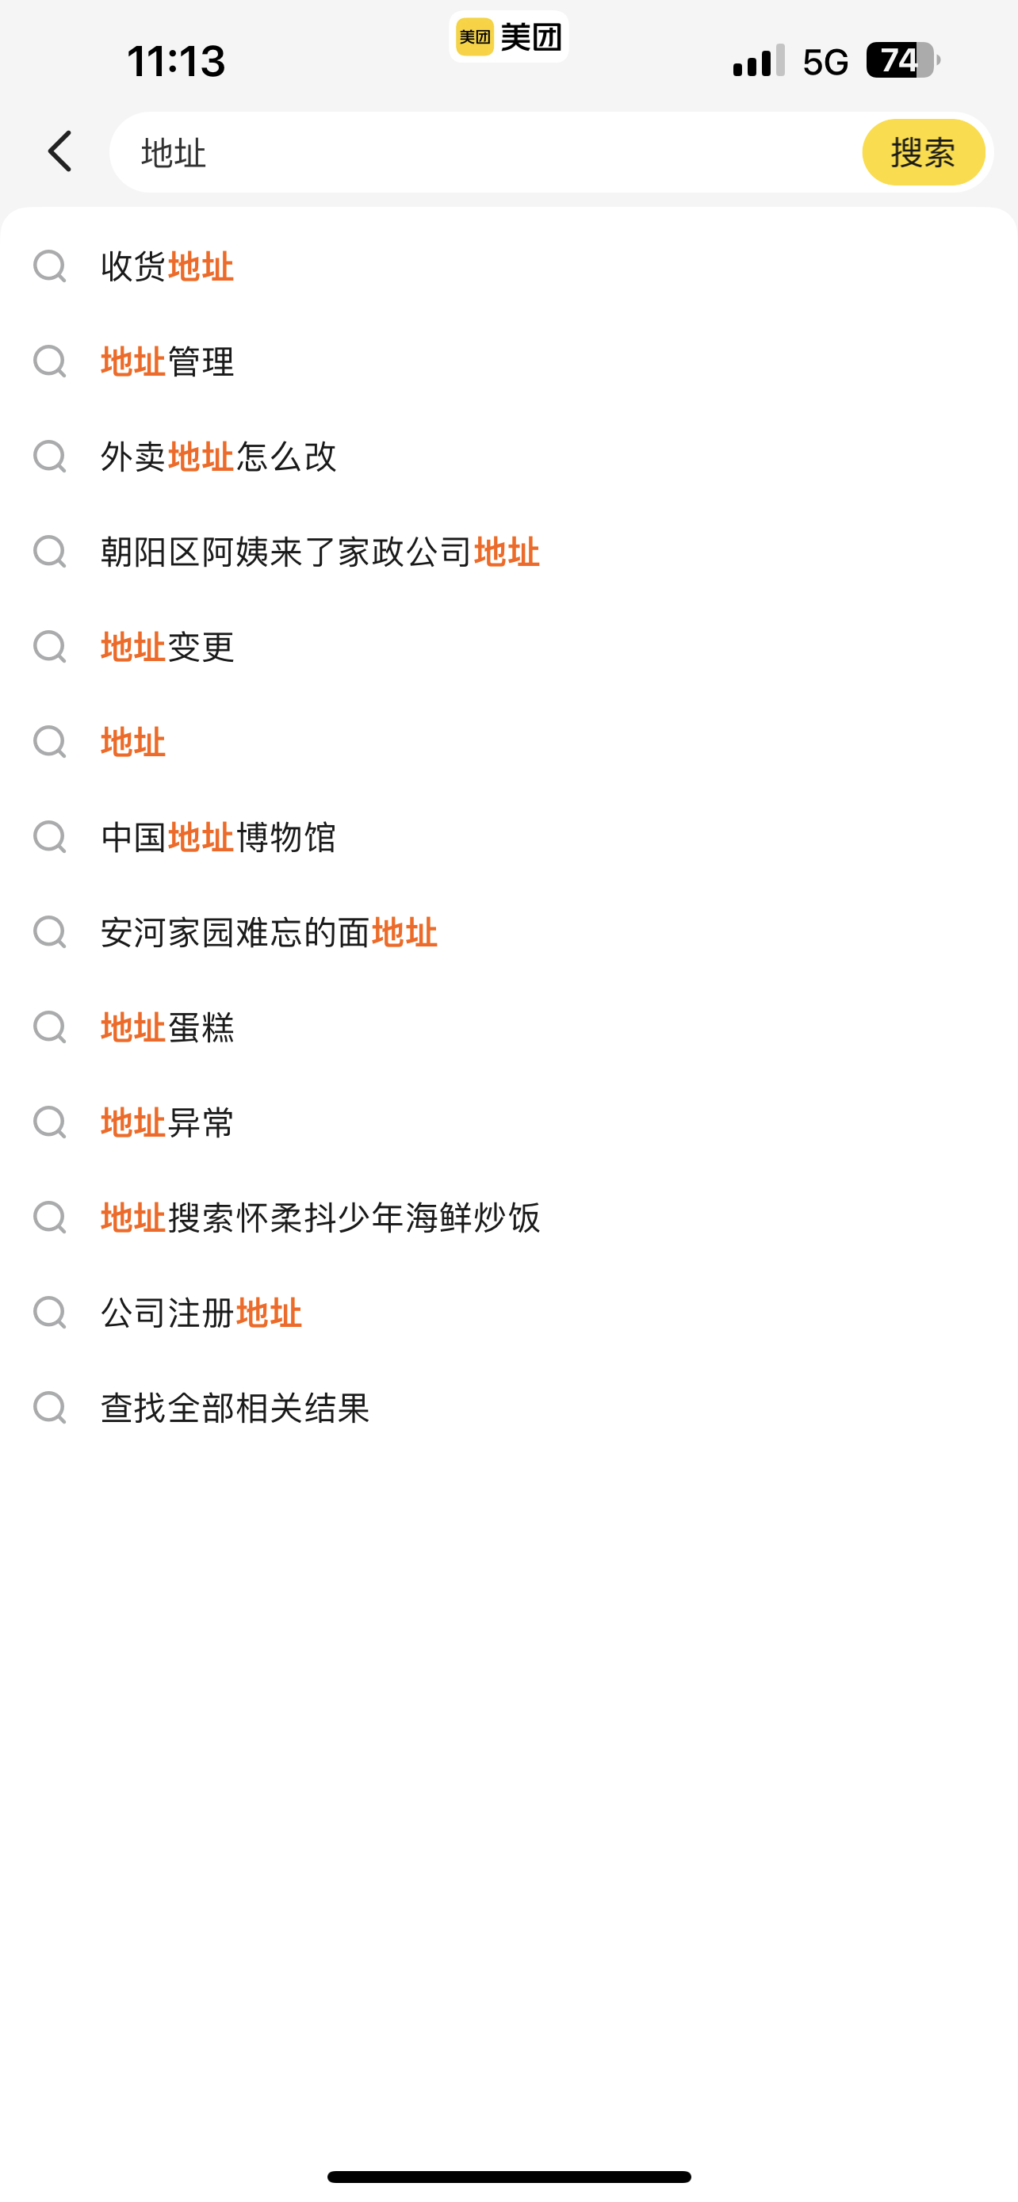Image resolution: width=1018 pixels, height=2202 pixels.
Task: Tap the home indicator bar
Action: [x=508, y=2177]
